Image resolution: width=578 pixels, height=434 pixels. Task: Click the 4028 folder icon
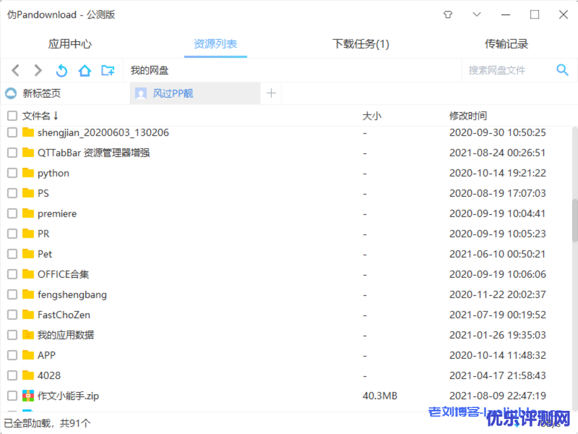coord(28,376)
